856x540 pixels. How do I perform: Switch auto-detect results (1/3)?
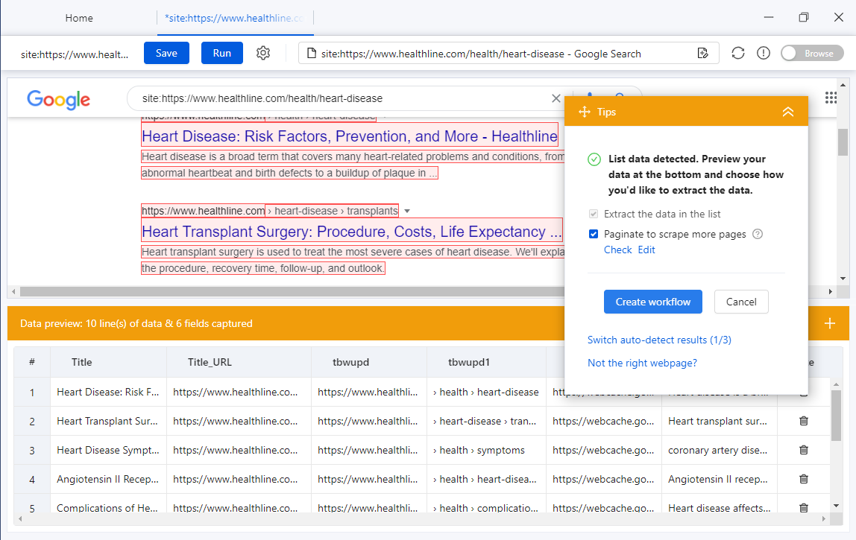click(659, 340)
